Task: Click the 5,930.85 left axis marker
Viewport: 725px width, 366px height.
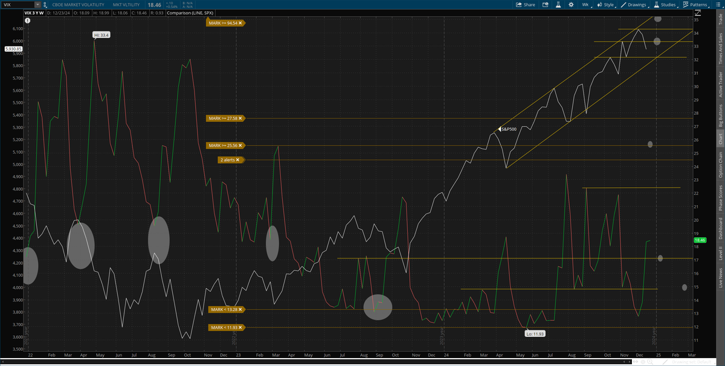Action: 12,50
